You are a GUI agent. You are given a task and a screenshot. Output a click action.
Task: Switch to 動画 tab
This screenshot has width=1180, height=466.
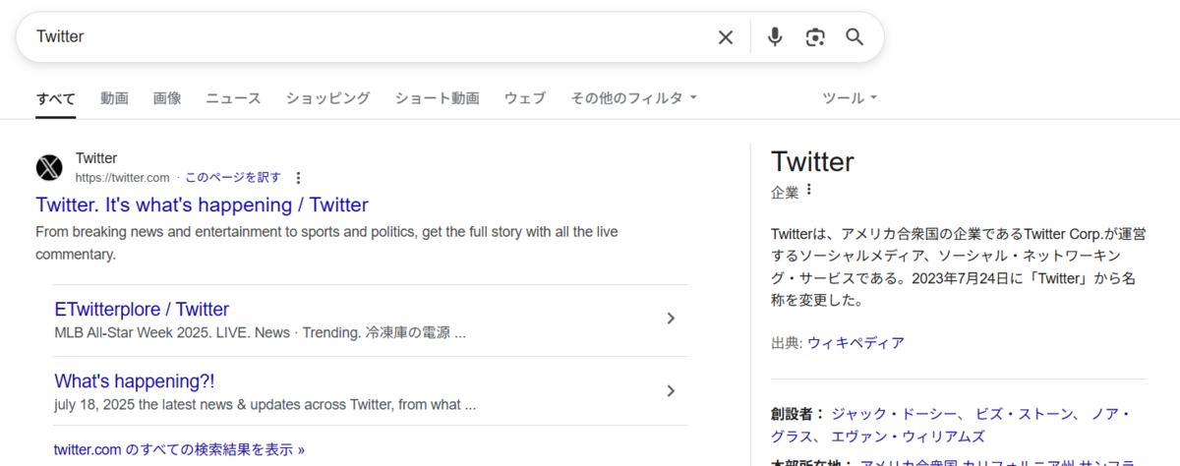(114, 98)
